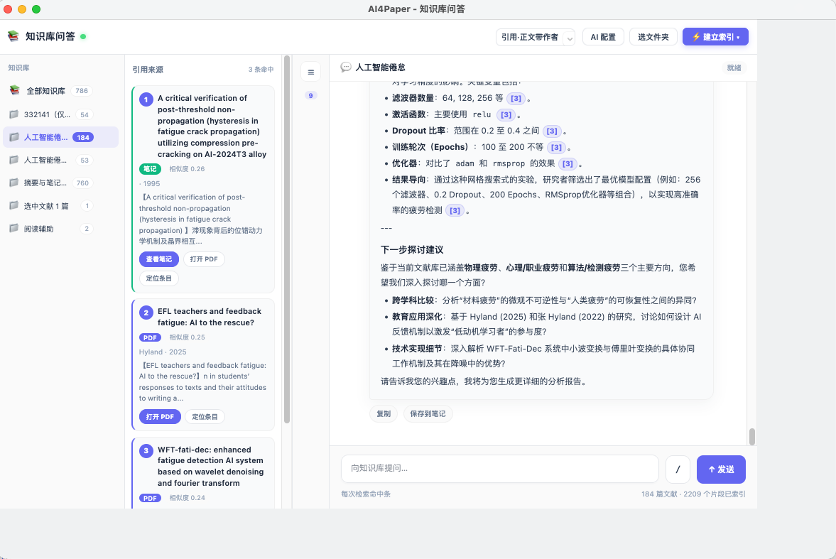
Task: Click the folder icon beside 摘要与笔记
Action: coord(14,183)
